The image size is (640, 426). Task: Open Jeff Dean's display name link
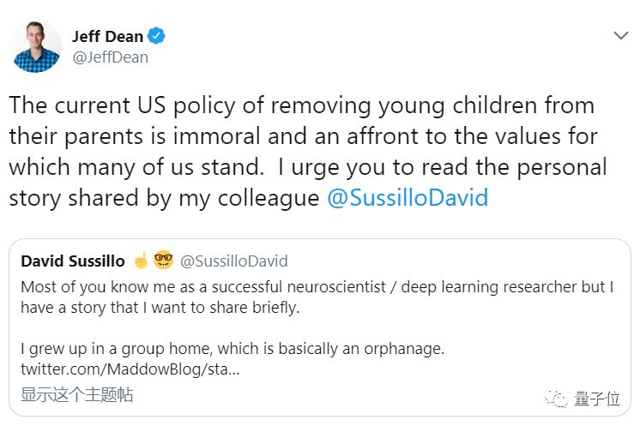point(108,36)
